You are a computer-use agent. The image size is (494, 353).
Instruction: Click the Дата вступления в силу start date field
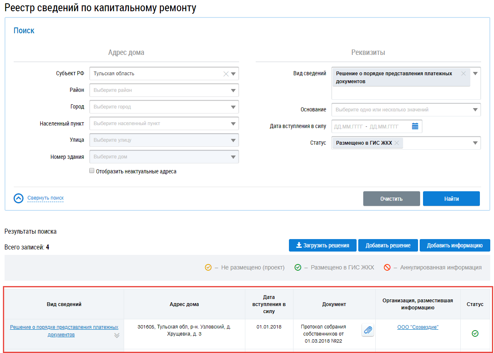coord(348,126)
